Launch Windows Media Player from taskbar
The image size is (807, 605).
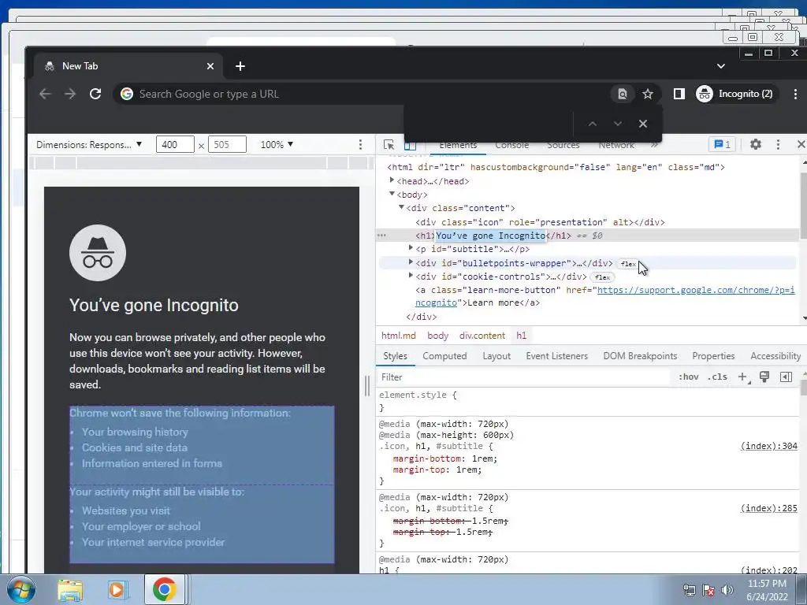click(x=117, y=589)
